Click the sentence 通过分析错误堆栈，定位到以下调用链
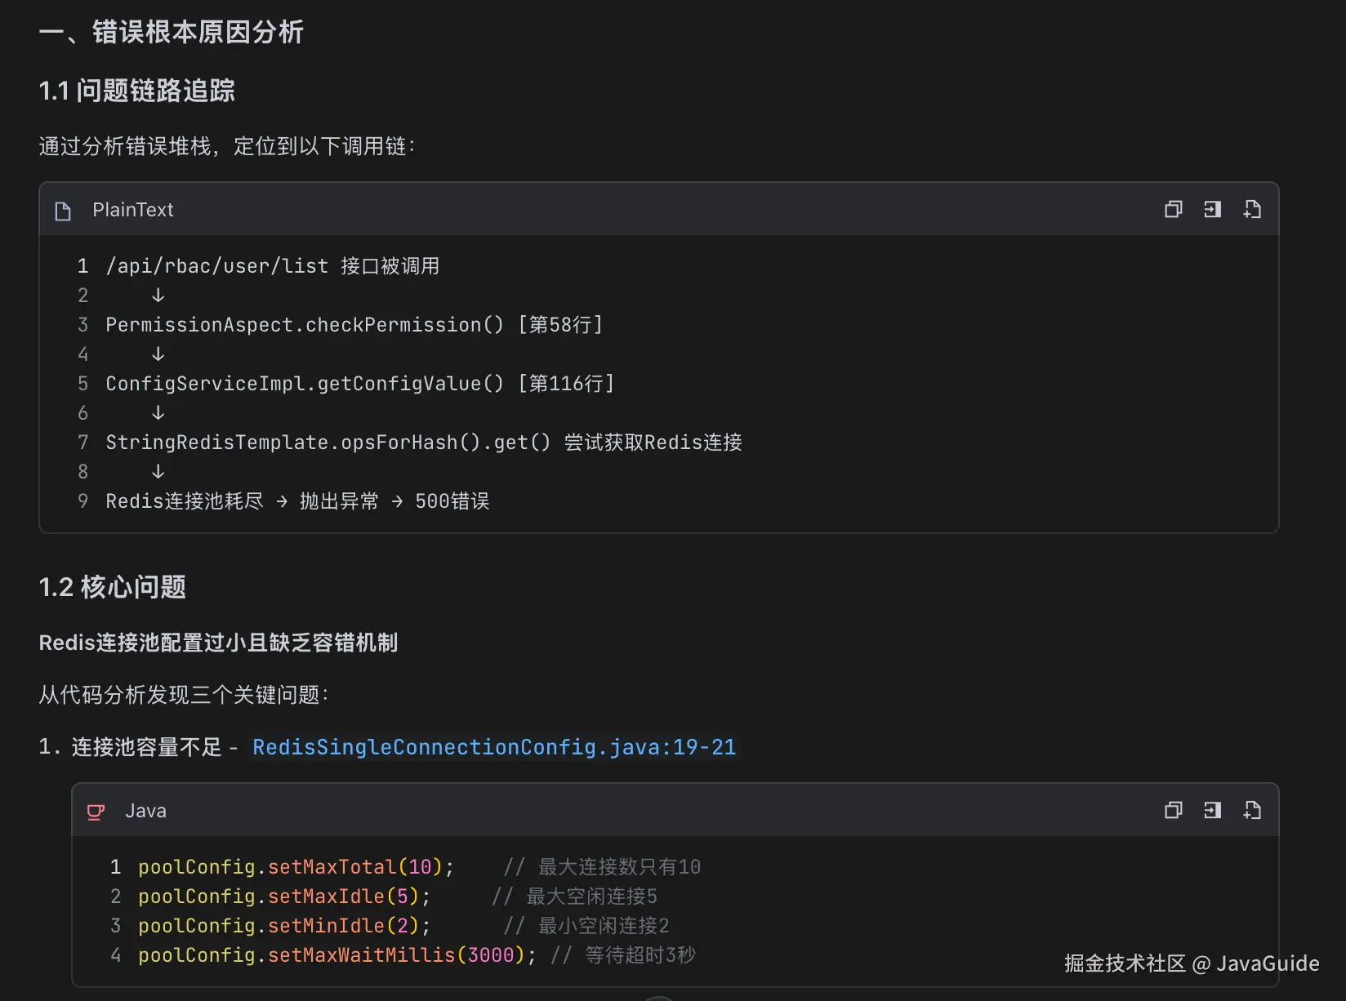This screenshot has height=1001, width=1346. pos(227,146)
